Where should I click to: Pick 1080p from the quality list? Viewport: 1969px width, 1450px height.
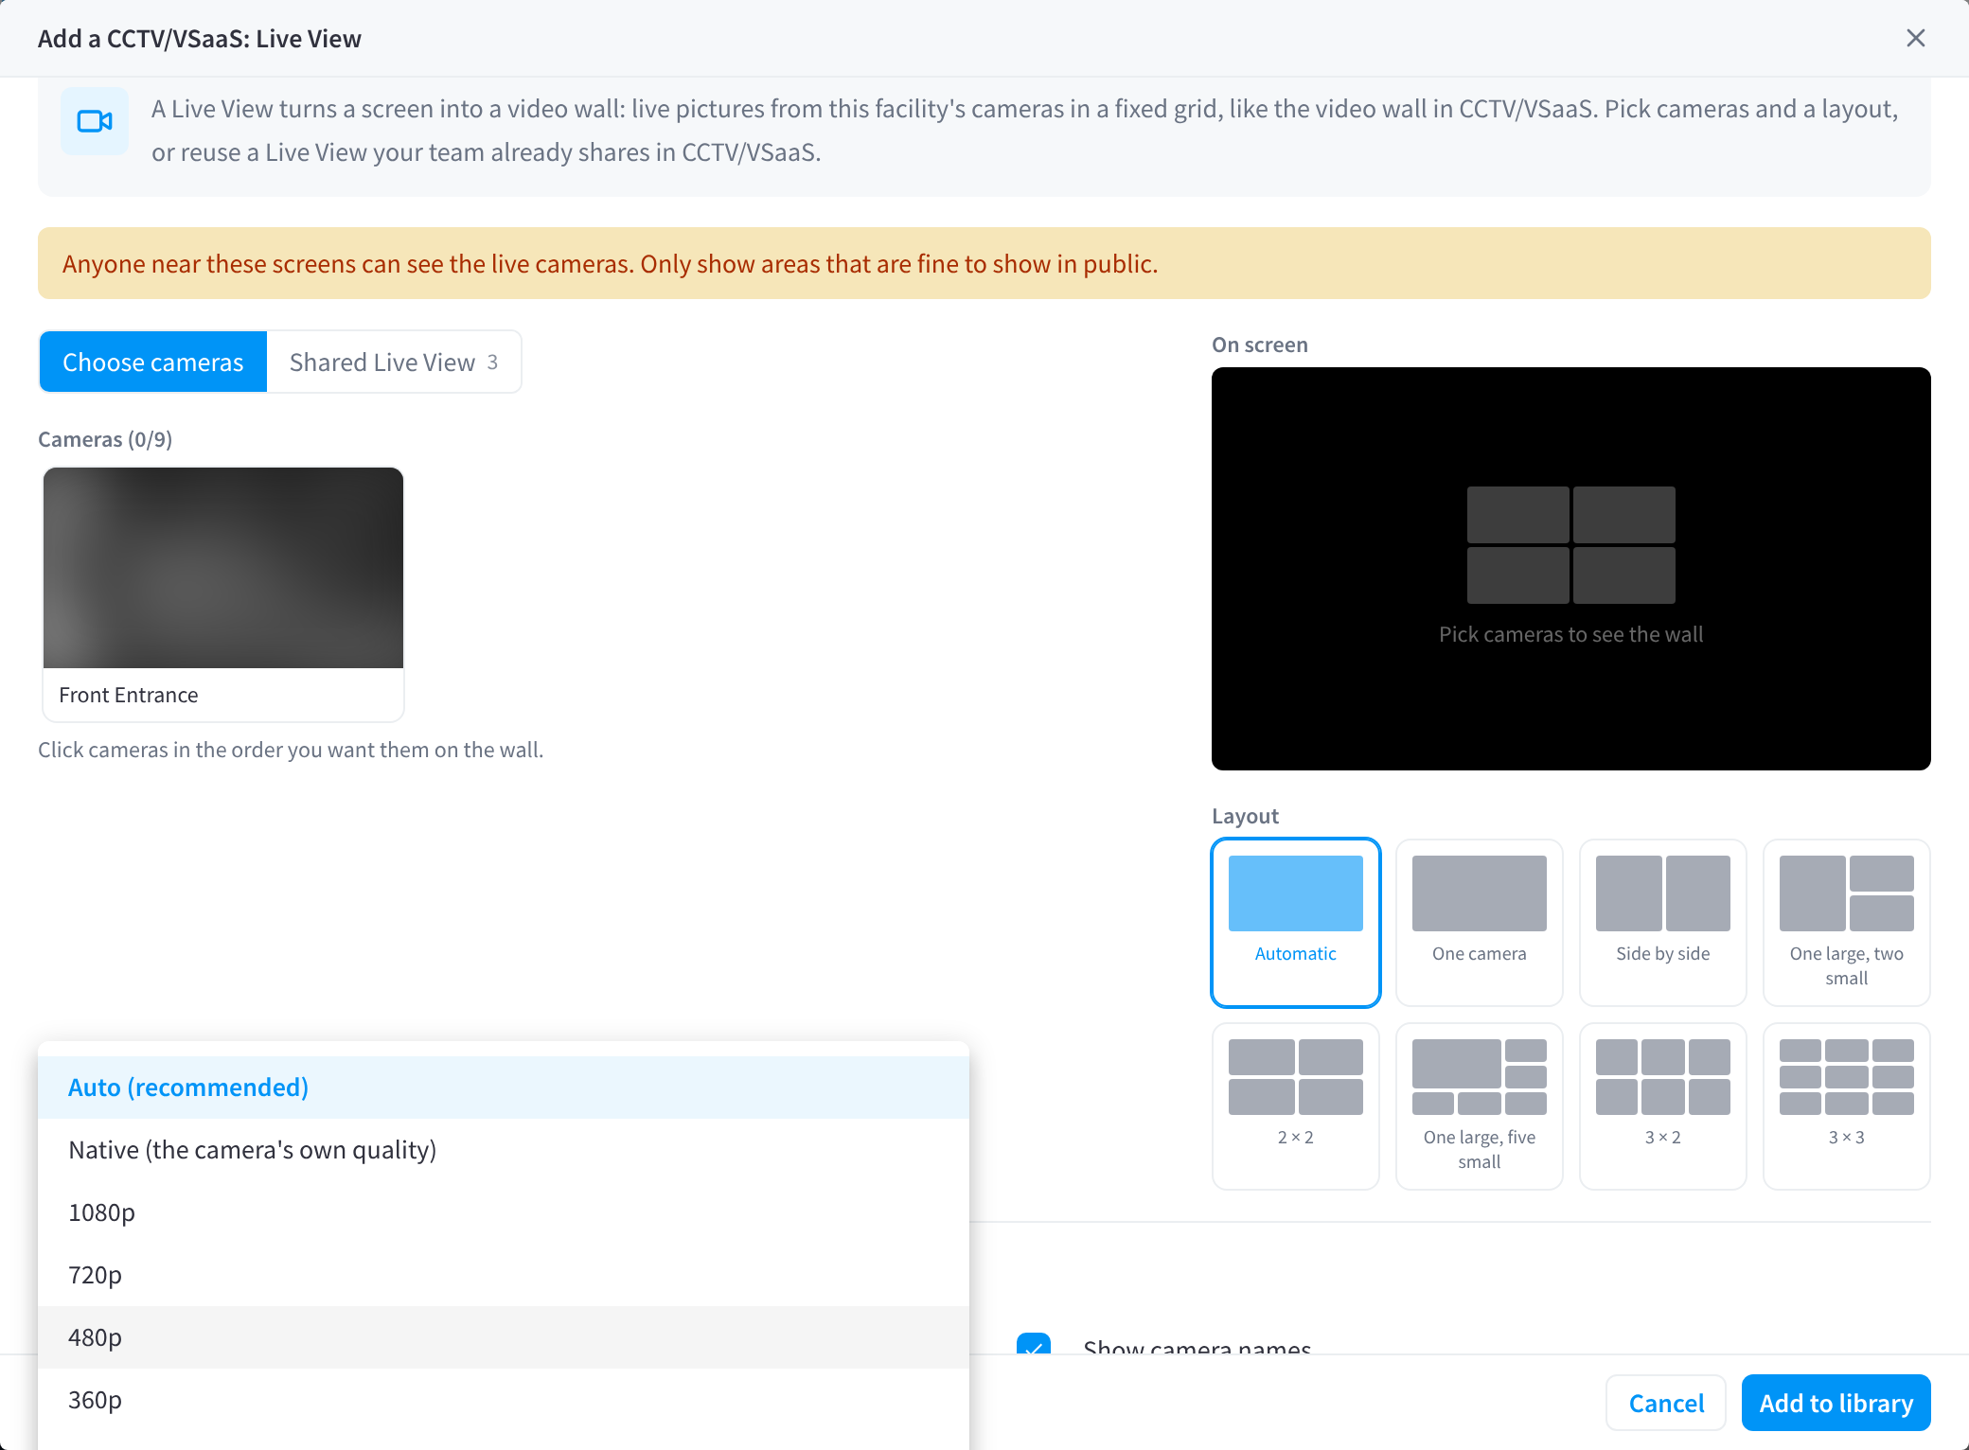[504, 1212]
